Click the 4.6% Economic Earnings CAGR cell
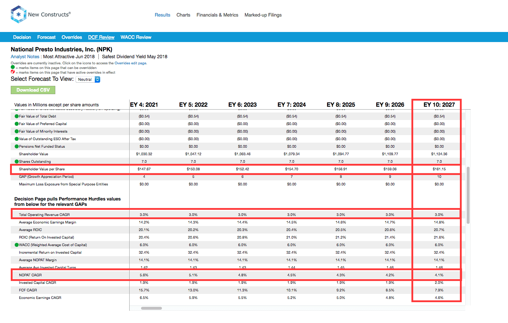The height and width of the screenshot is (323, 508). (439, 297)
